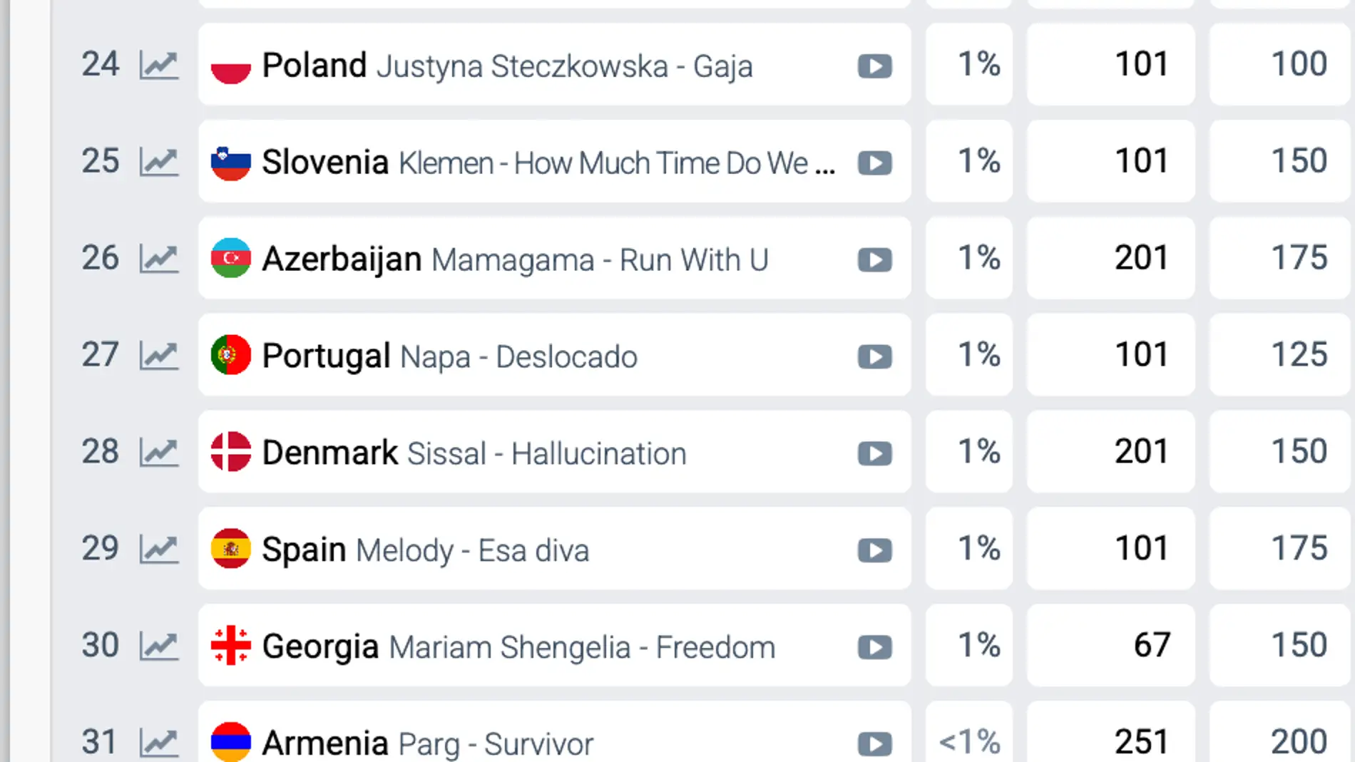Click the Portugal flag icon

[x=231, y=355]
